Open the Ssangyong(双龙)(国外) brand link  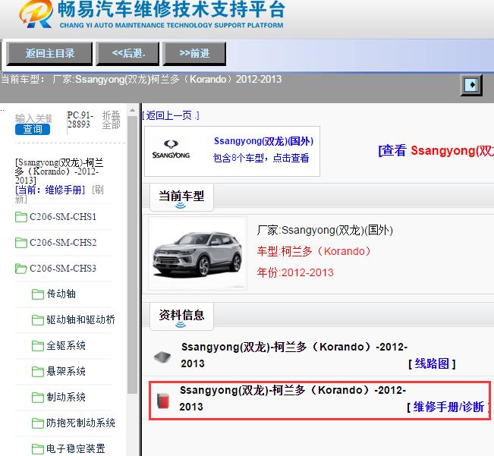coord(264,141)
